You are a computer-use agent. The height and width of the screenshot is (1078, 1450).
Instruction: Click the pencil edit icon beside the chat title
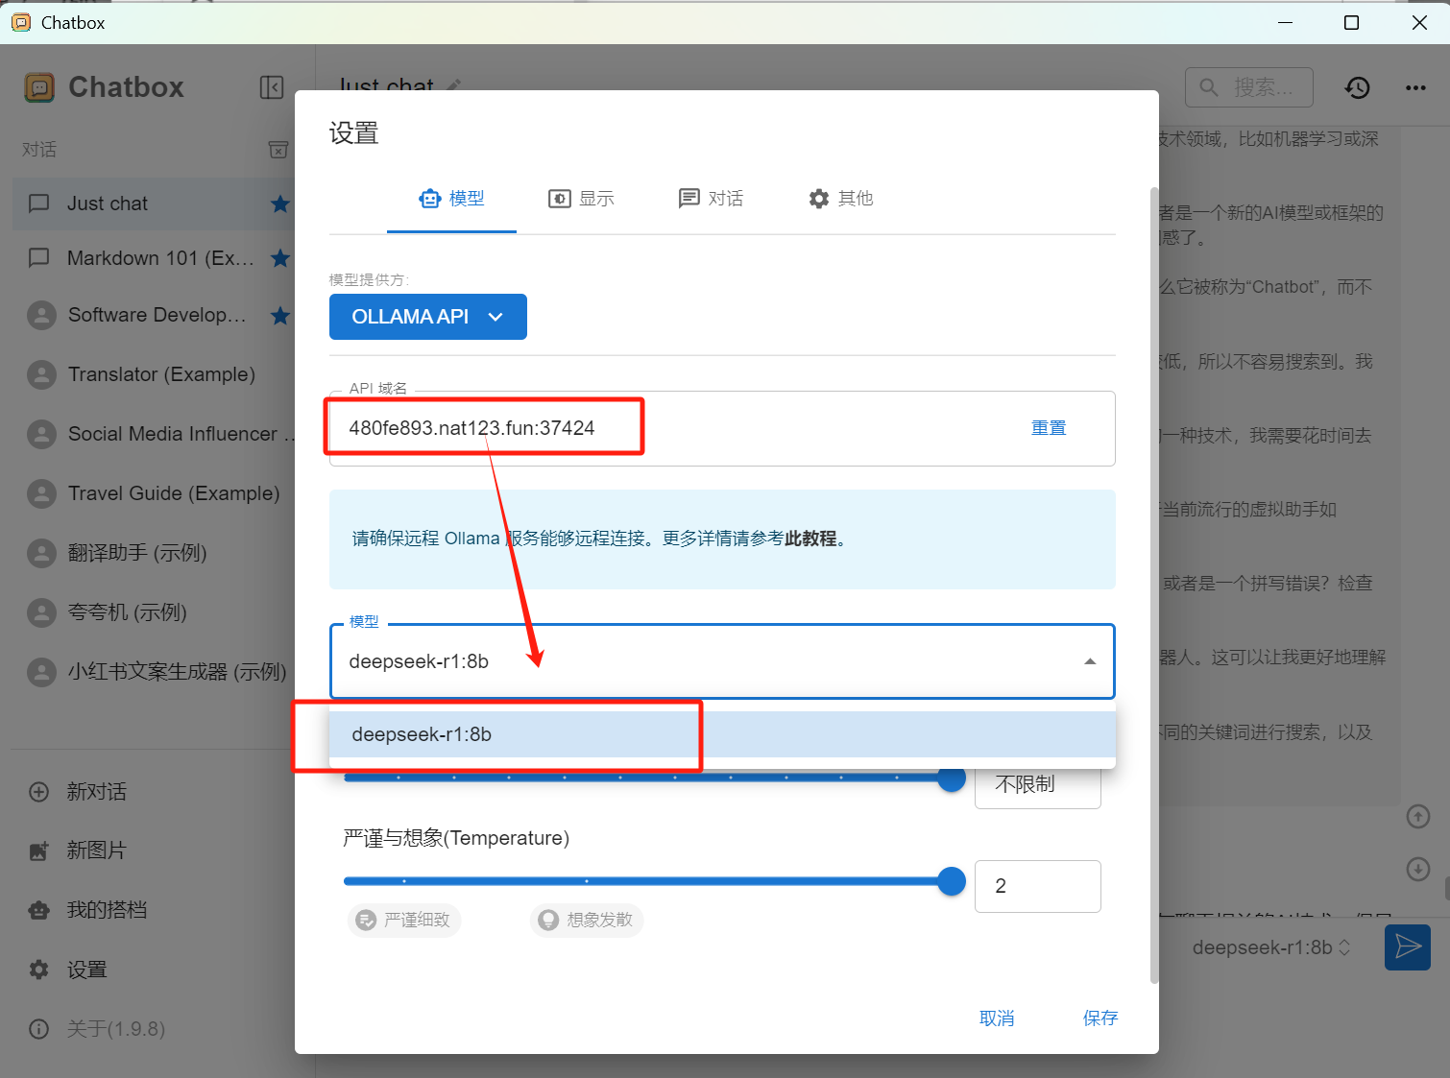click(454, 86)
